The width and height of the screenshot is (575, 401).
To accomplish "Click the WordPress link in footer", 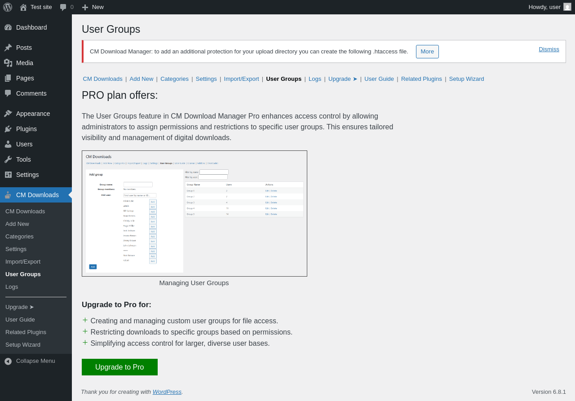I will coord(167,392).
